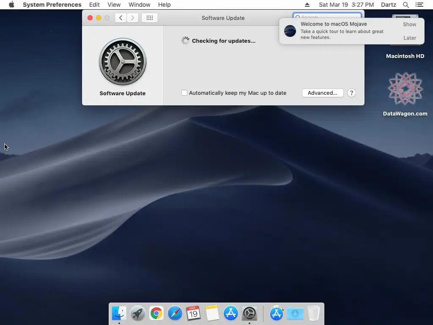Viewport: 433px width, 325px height.
Task: Click the Search field in Software Update window
Action: coord(327,16)
